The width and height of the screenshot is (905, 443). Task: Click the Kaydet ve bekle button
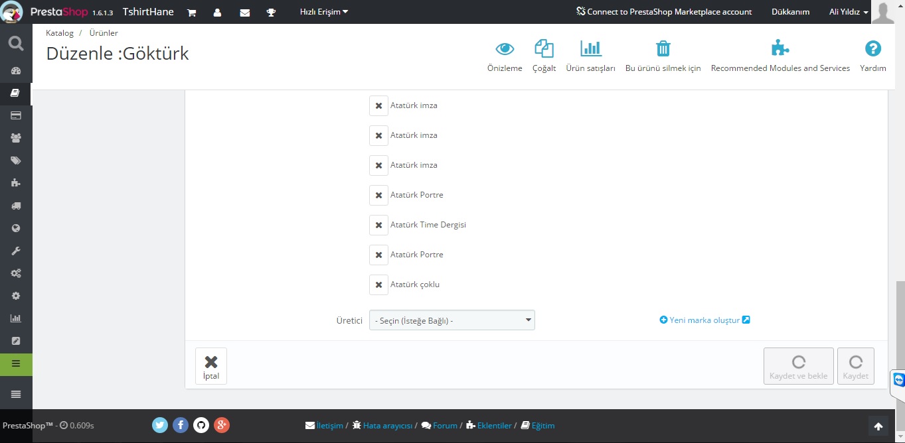(799, 366)
